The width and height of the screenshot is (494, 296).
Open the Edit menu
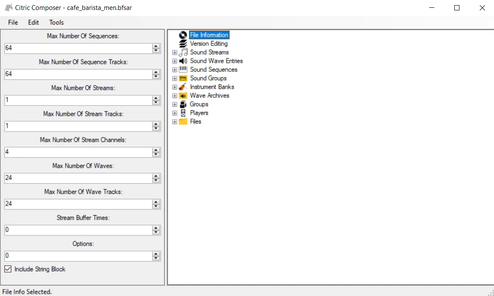pyautogui.click(x=33, y=23)
